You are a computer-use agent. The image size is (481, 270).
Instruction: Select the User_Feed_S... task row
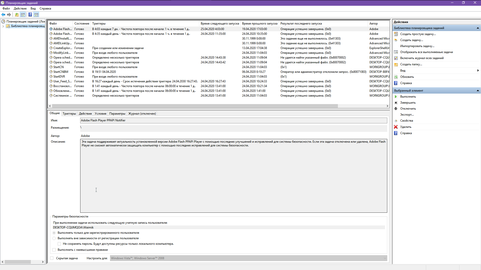click(219, 81)
